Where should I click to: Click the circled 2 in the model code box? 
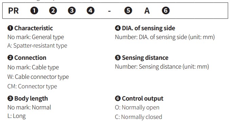(x=53, y=11)
